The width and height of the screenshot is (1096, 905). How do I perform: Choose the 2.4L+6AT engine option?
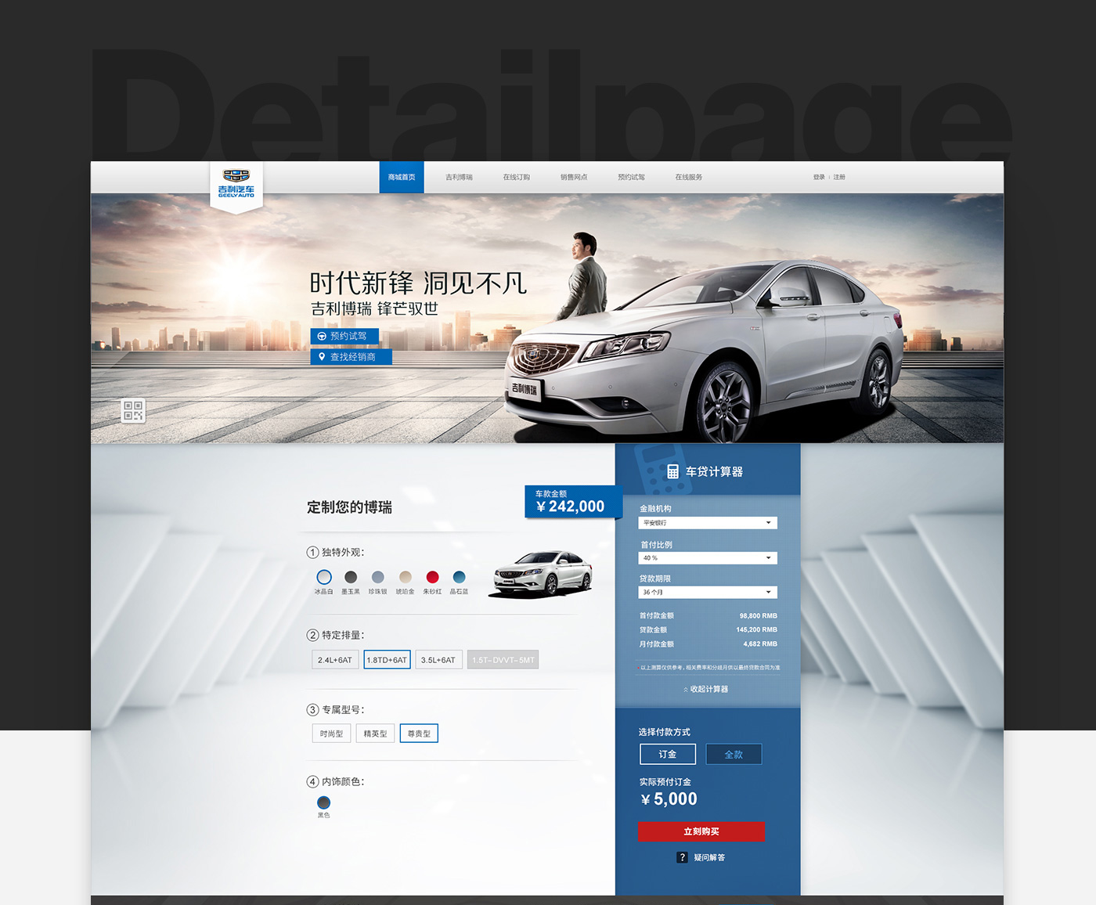(x=335, y=660)
